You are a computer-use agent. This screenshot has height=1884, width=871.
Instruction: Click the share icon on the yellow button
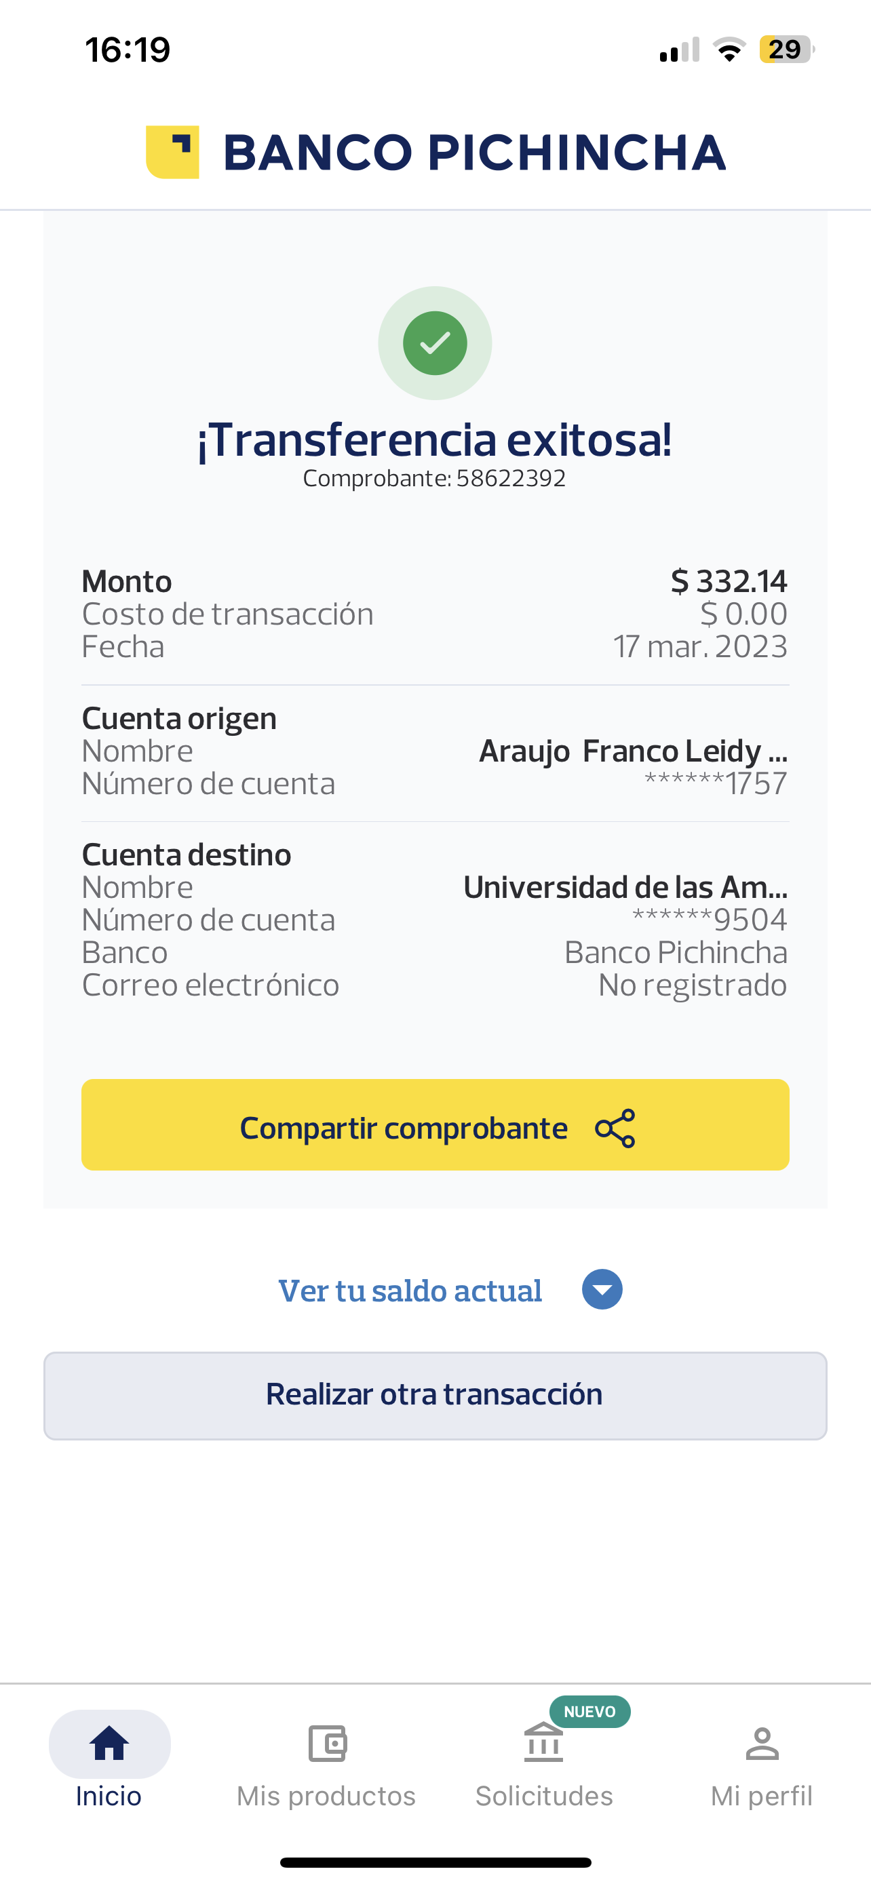(x=615, y=1128)
